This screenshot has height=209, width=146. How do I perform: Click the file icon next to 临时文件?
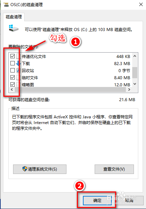18,78
